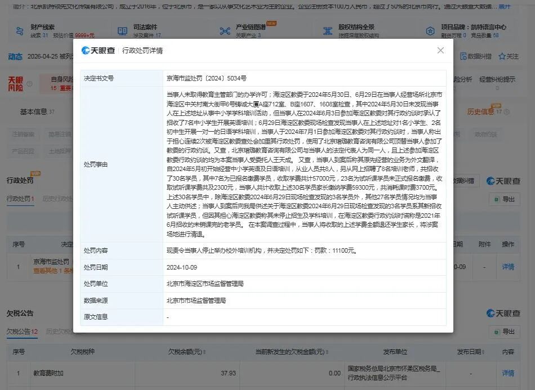Open the 产业链图谱 icon

(x=225, y=31)
